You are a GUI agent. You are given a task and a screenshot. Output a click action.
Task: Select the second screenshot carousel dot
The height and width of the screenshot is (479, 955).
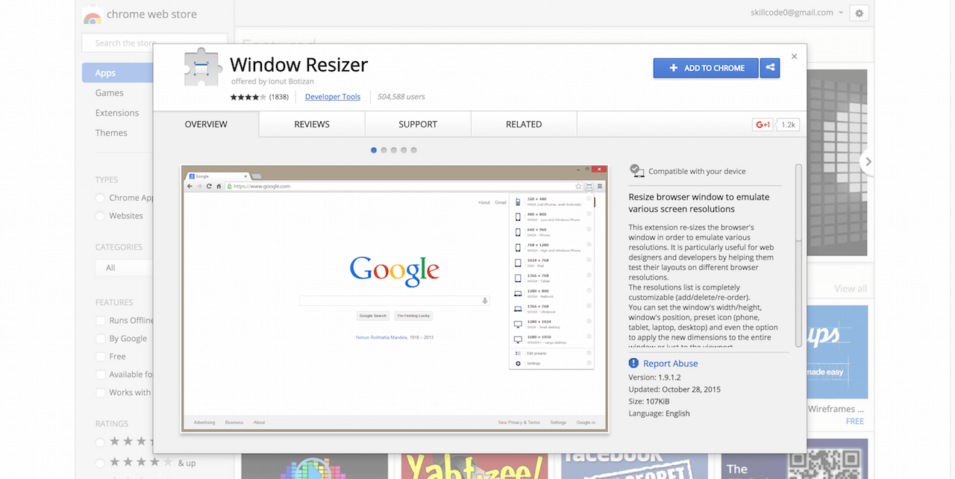pos(383,150)
